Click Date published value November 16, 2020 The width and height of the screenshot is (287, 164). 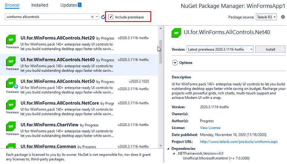(x=233, y=135)
